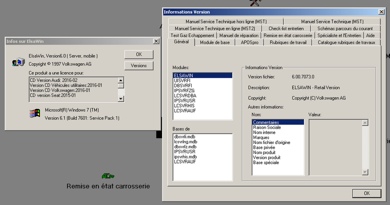Click Version CD Véhicules utilitaires line
Viewport: 390px width, 205px height.
(66, 85)
